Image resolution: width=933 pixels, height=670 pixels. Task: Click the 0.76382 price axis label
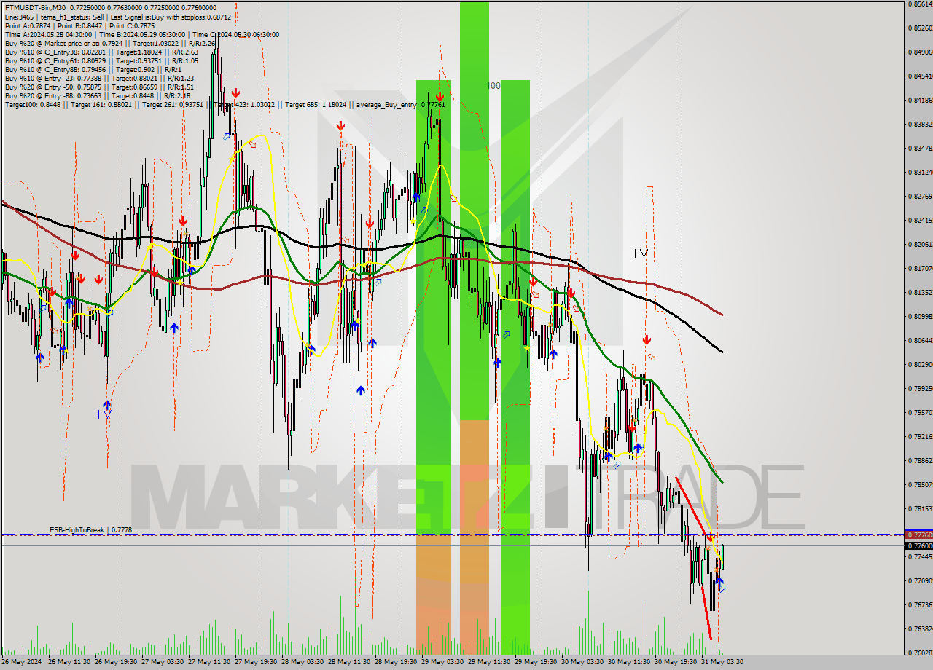coord(920,629)
